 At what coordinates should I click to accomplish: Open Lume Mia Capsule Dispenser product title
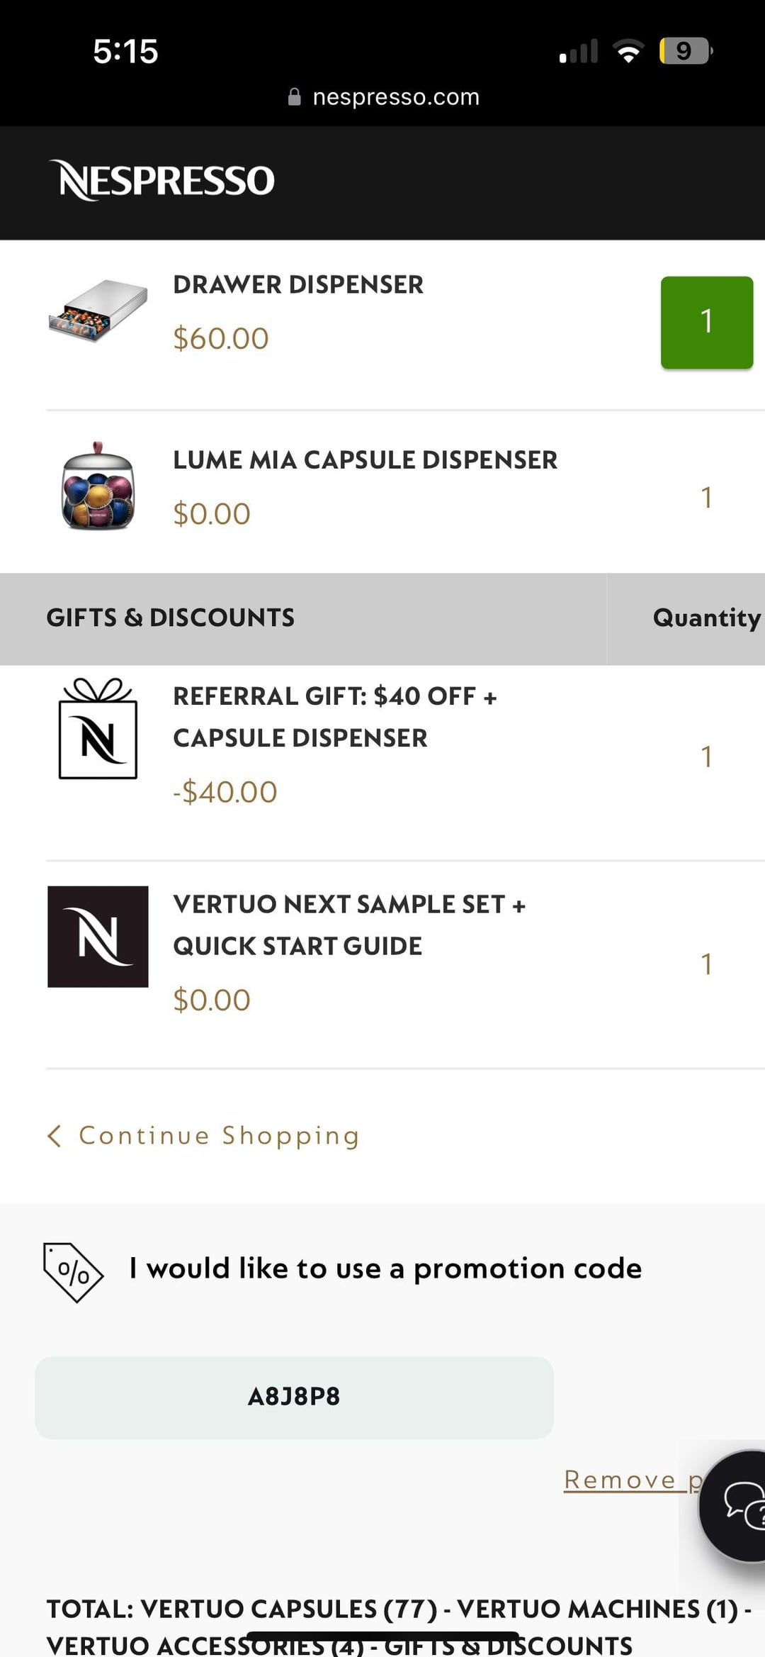tap(365, 460)
